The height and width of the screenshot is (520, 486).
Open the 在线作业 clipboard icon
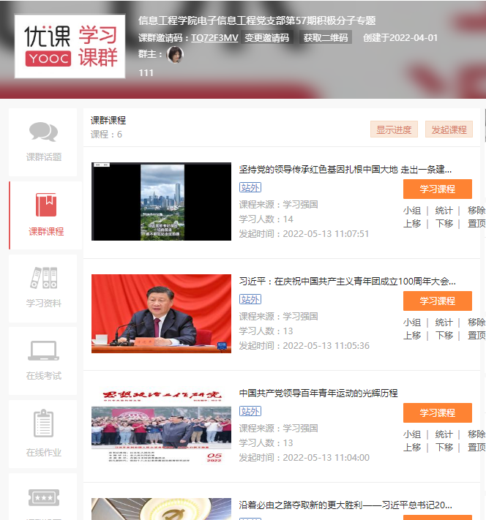point(43,423)
